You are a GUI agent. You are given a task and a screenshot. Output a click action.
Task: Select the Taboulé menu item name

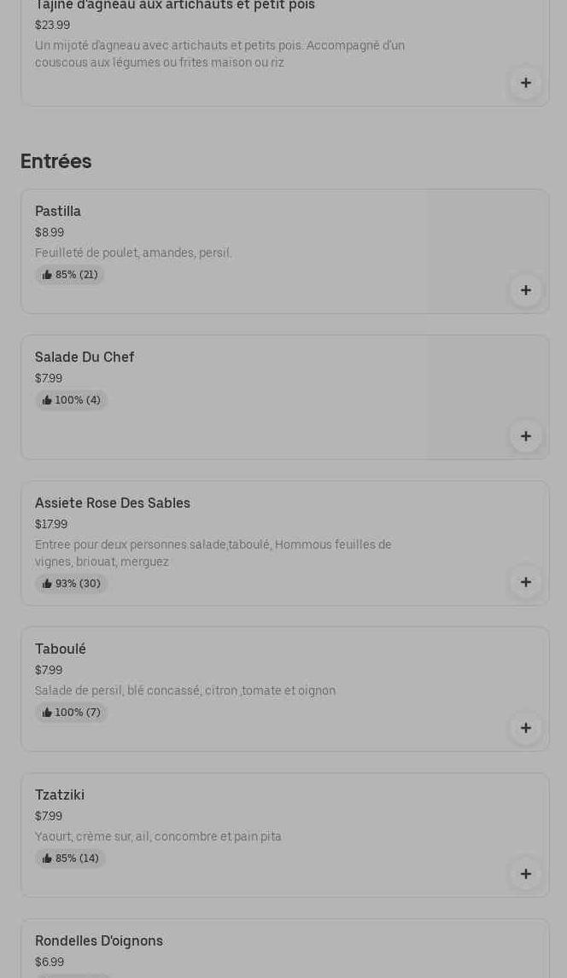pos(61,649)
